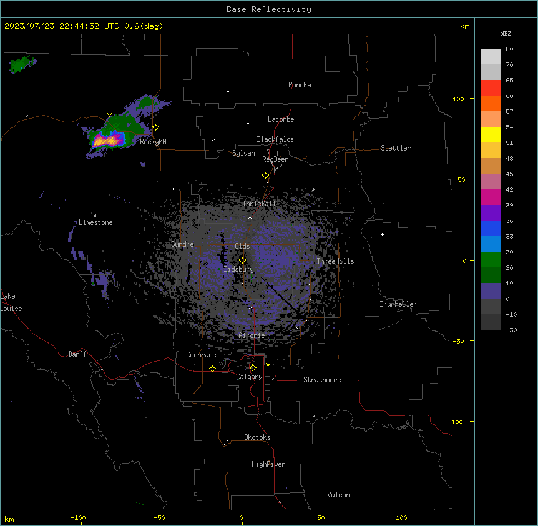Click the Sylvan label

pyautogui.click(x=243, y=153)
